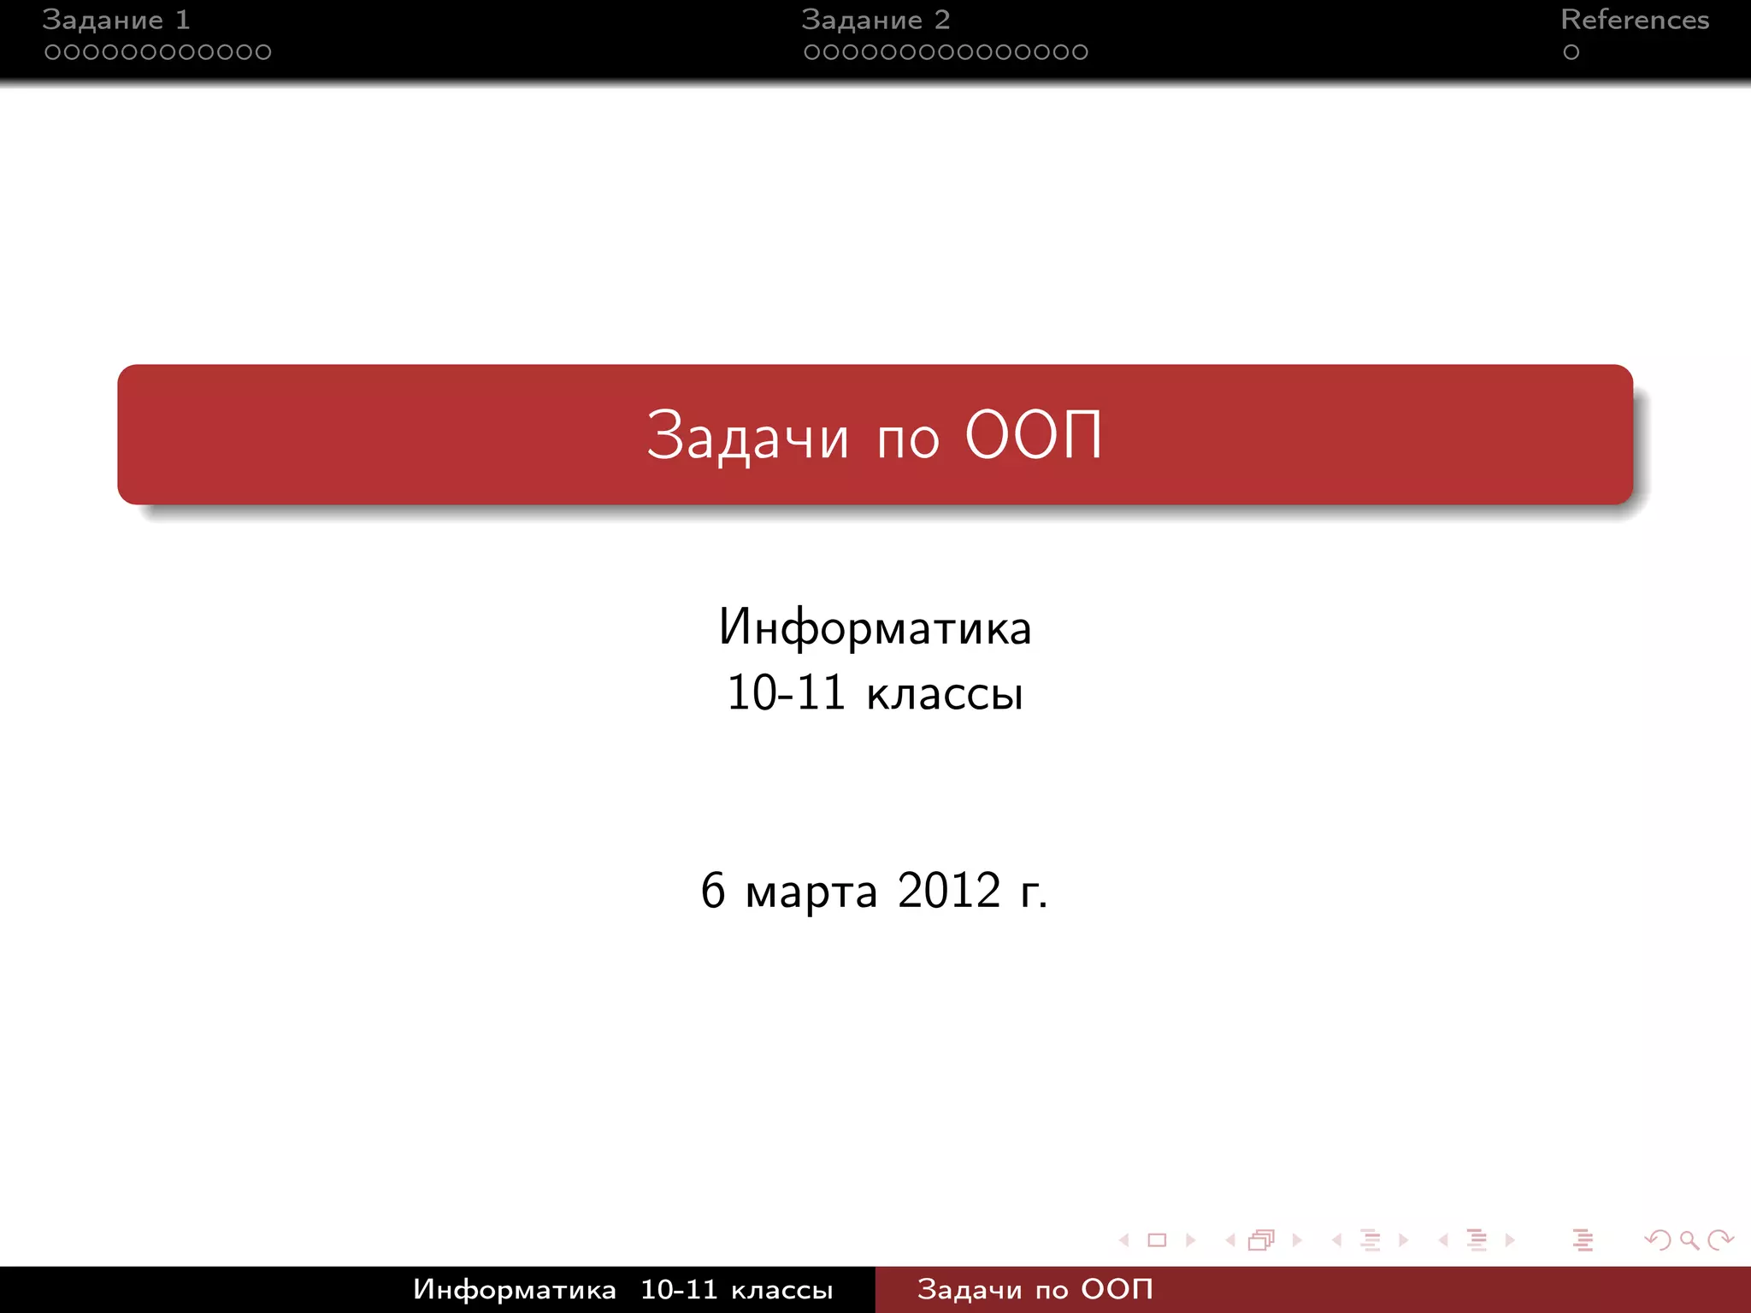Click the frame stack icon
The height and width of the screenshot is (1313, 1751).
pos(1261,1240)
